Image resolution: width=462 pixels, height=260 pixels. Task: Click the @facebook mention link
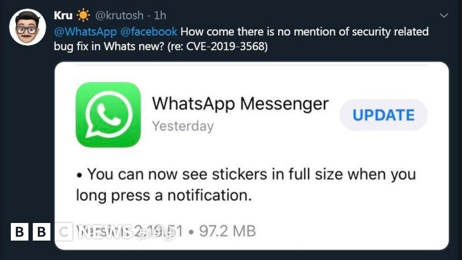pyautogui.click(x=149, y=32)
